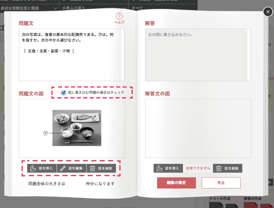Cancel editing with the 中止 button
Viewport: 274px width, 208px height.
click(x=221, y=183)
